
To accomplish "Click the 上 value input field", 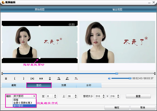I will (x=70, y=96).
